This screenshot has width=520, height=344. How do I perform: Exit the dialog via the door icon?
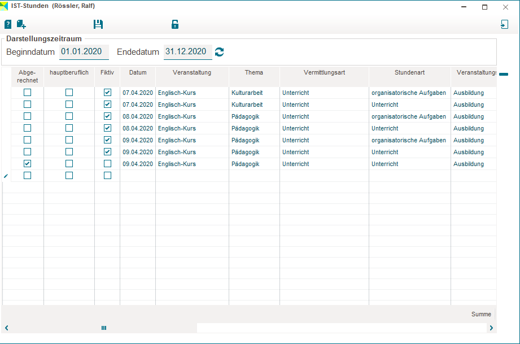click(x=504, y=24)
